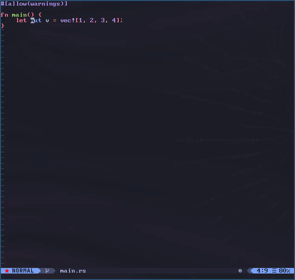295x280 pixels.
Task: Click the number 3 in vector
Action: [103, 20]
